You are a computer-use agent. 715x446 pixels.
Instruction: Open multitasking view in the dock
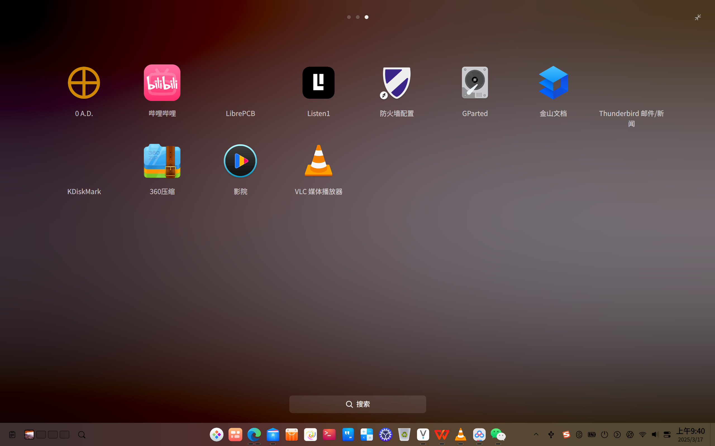point(235,435)
